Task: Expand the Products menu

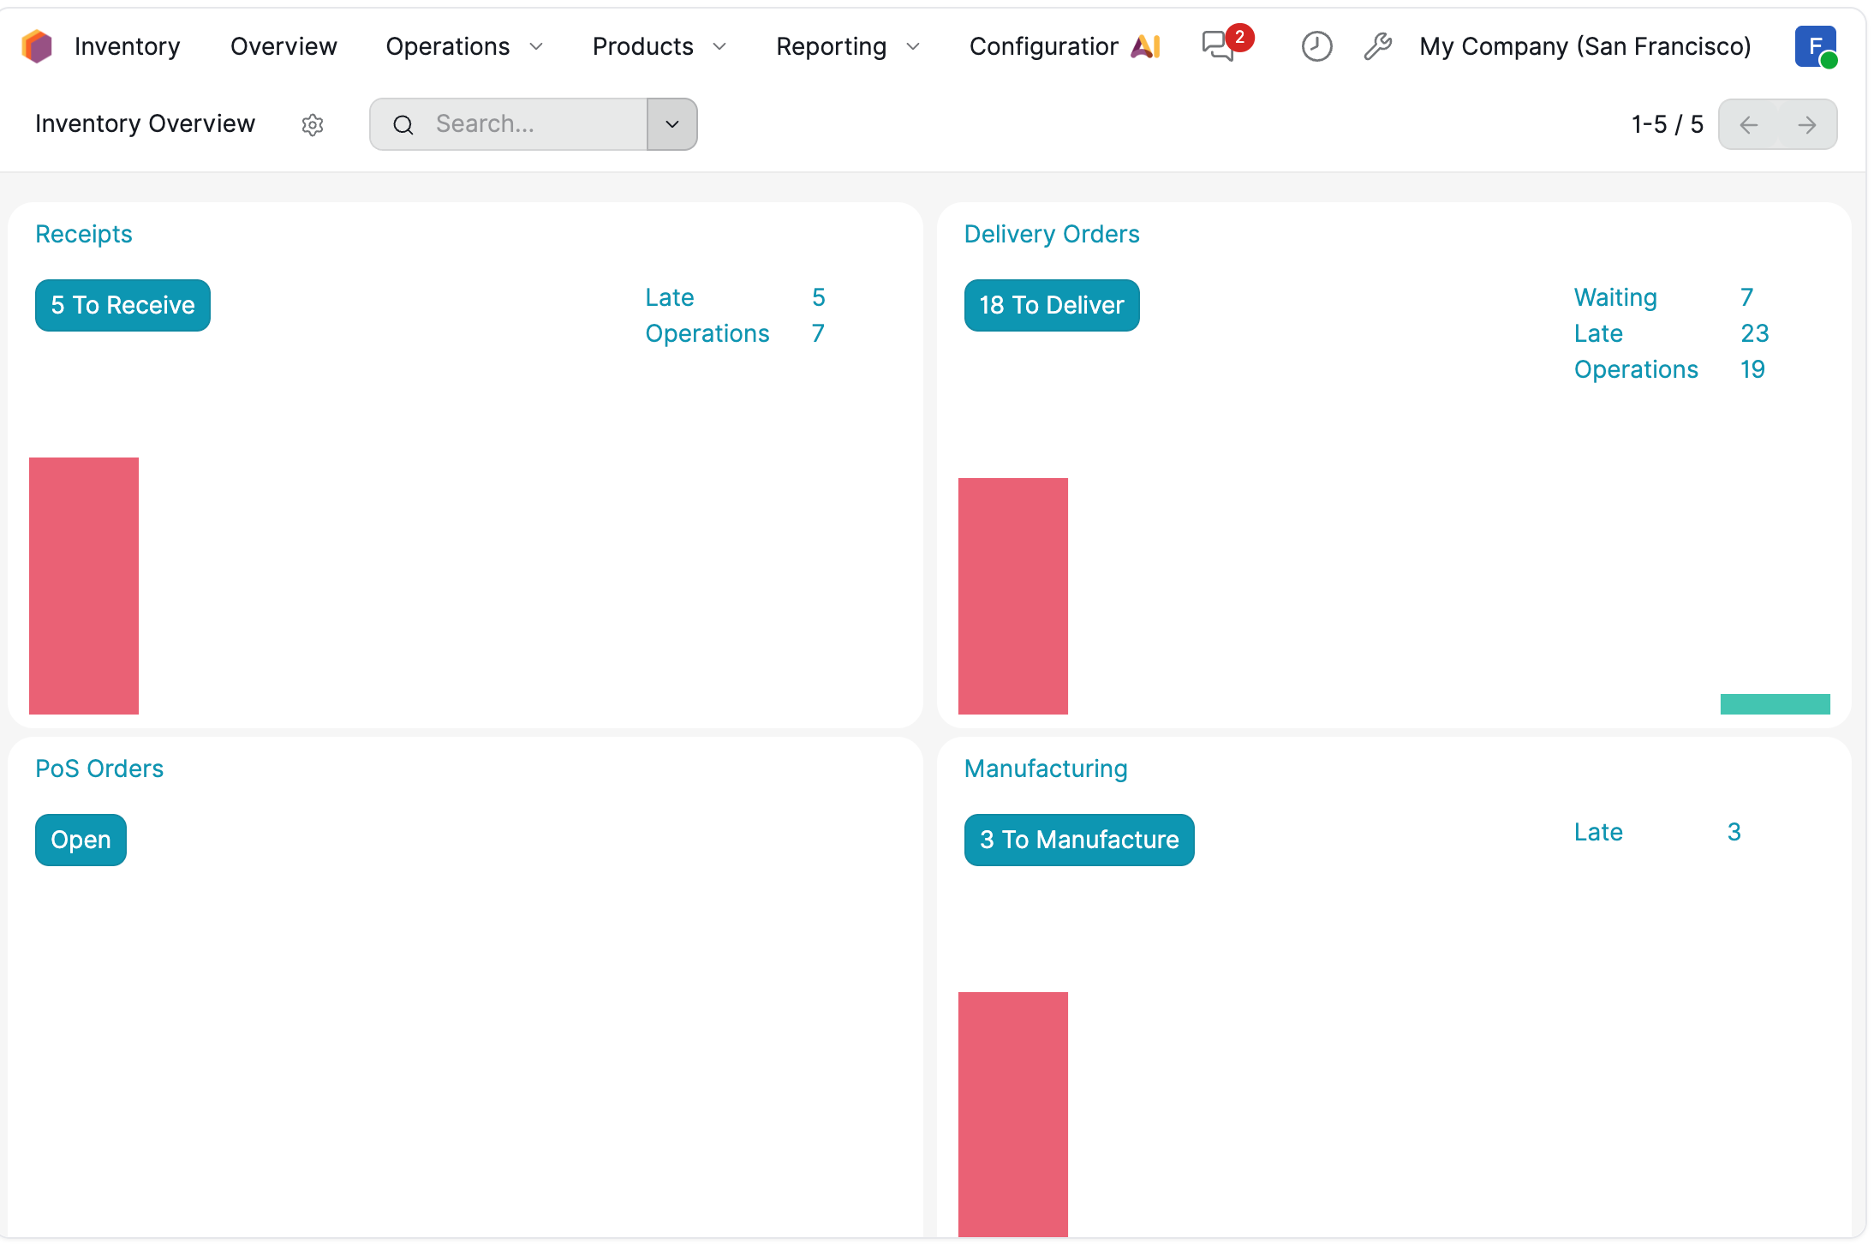Action: coord(659,46)
